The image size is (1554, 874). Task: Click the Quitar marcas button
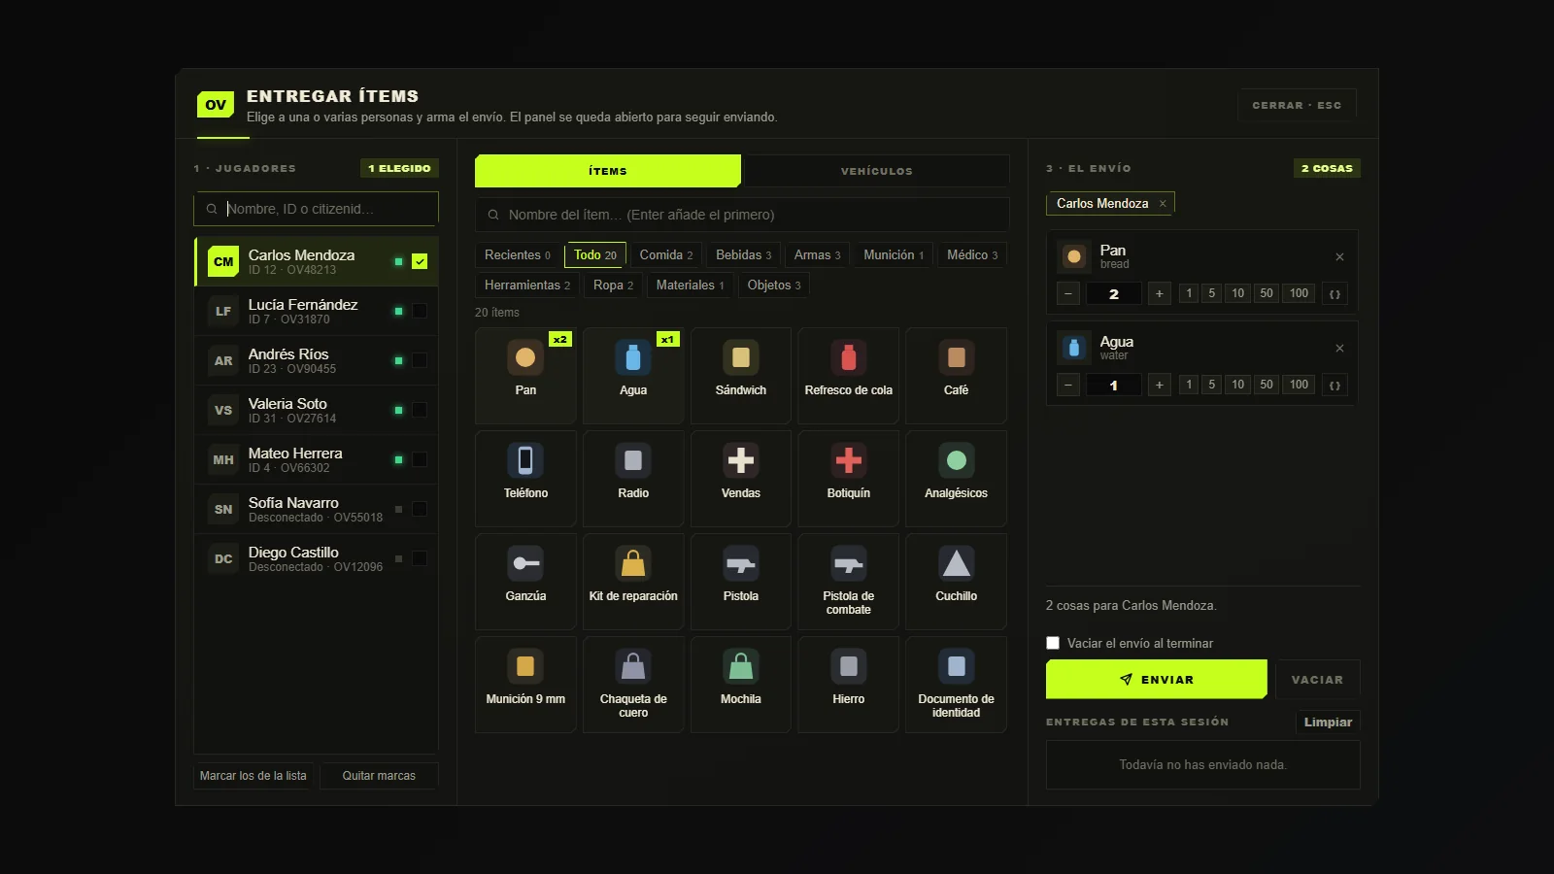tap(379, 776)
